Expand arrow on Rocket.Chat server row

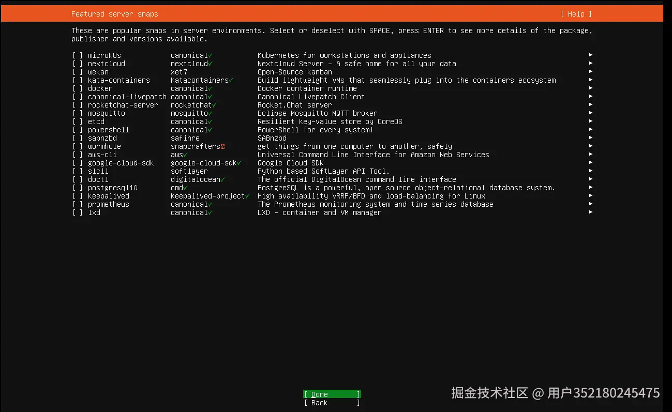click(591, 104)
